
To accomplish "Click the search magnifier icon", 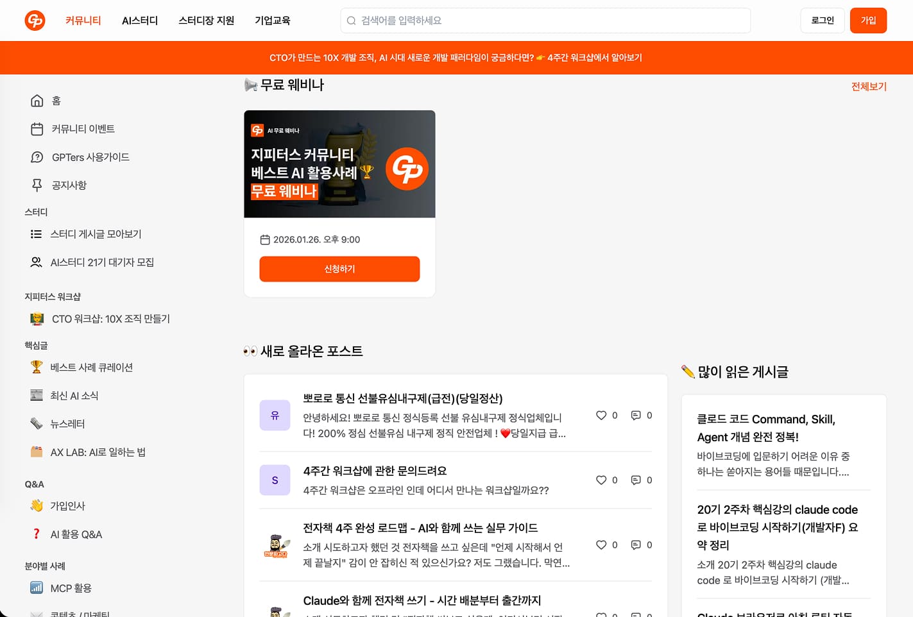I will [x=351, y=20].
